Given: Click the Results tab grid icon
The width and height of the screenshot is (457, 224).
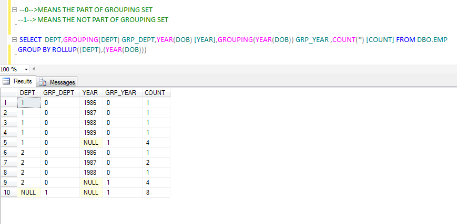Looking at the screenshot, I should [x=7, y=81].
